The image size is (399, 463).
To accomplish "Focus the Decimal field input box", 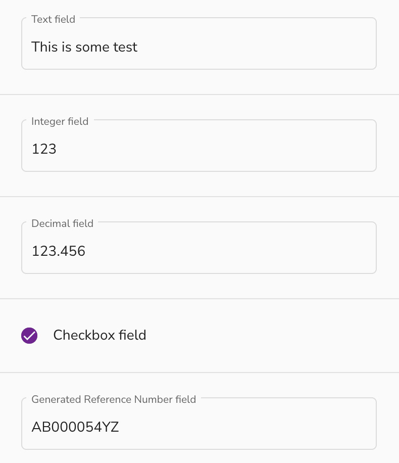I will [x=199, y=248].
